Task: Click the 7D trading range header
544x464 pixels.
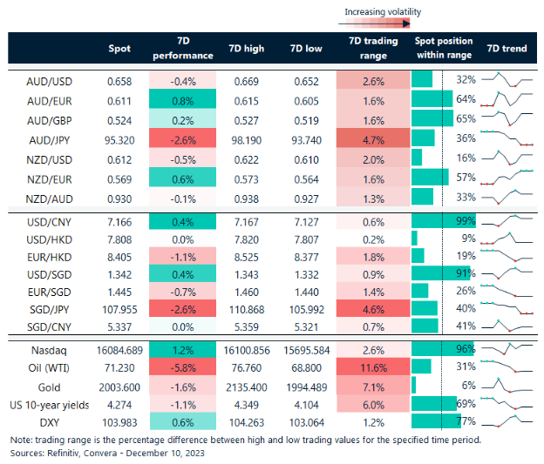Action: click(373, 49)
